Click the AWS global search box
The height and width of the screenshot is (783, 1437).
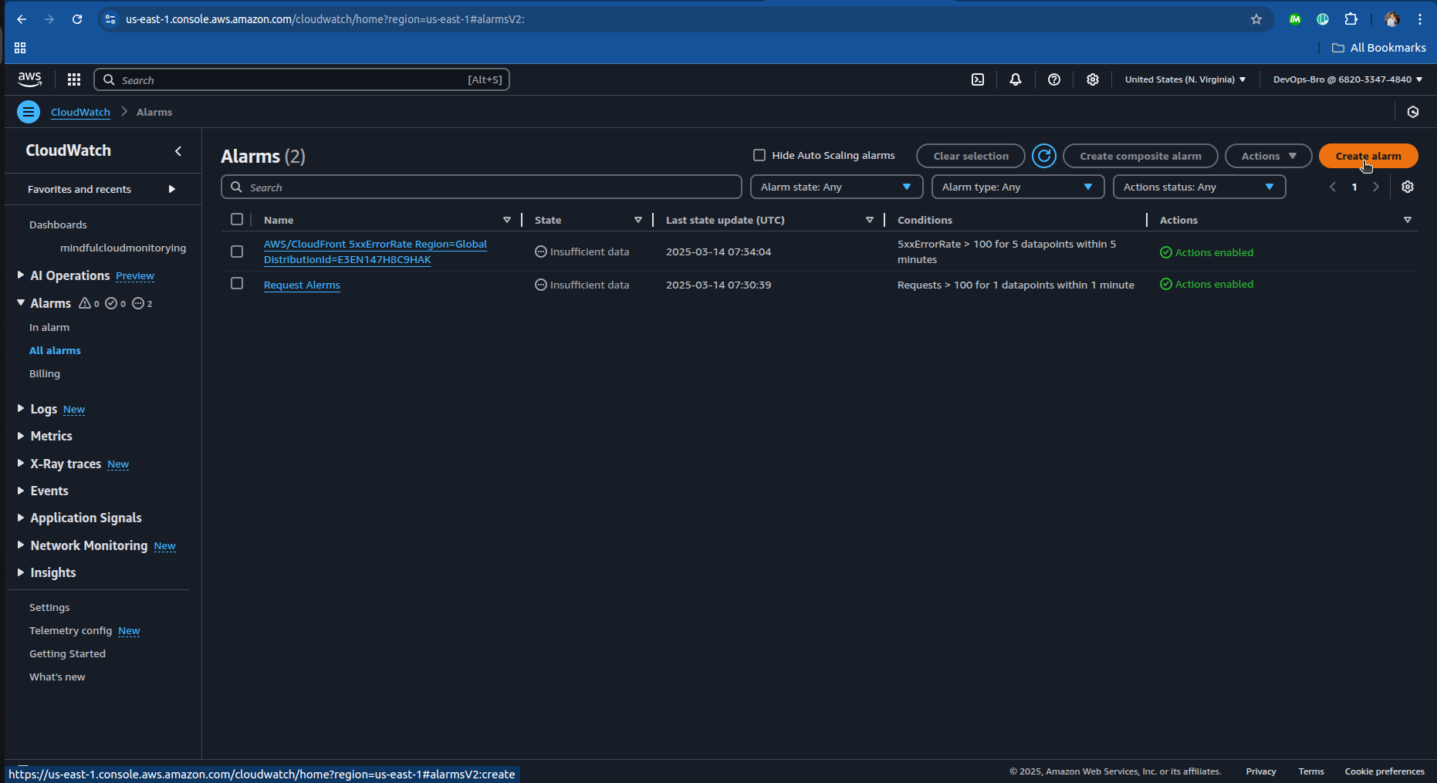pos(302,79)
